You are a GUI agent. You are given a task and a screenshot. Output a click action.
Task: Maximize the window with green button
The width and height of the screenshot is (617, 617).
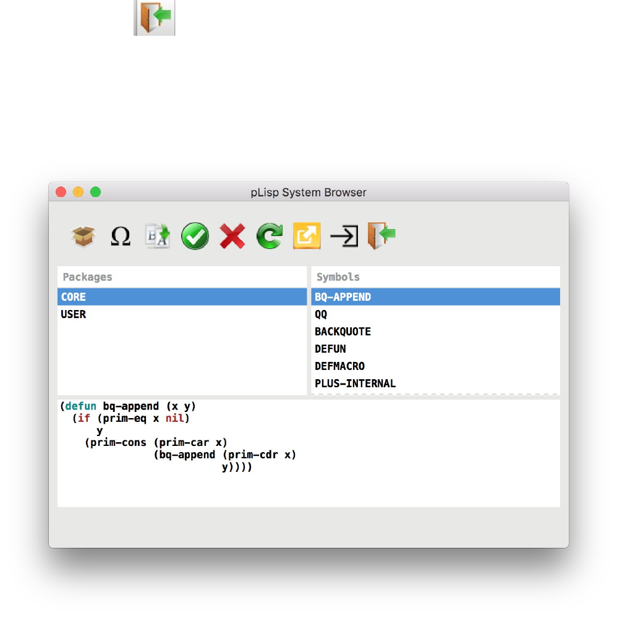tap(95, 192)
